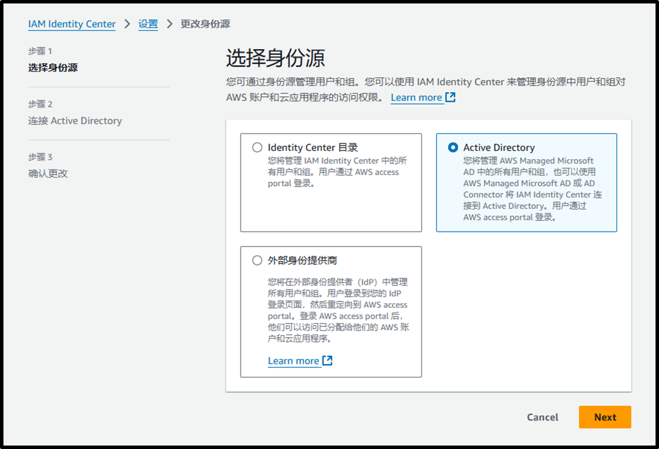
Task: Click chevron after 设置 breadcrumb
Action: 169,24
